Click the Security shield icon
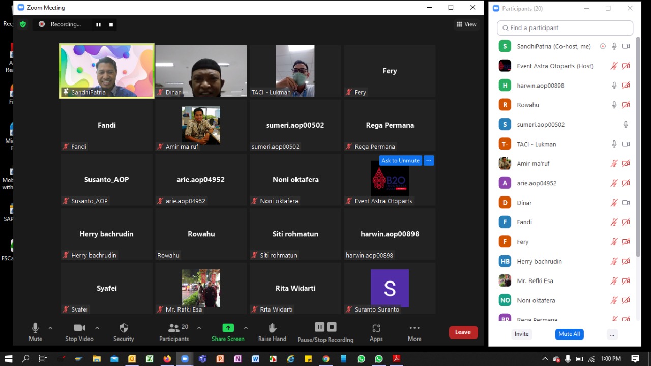The height and width of the screenshot is (366, 651). pyautogui.click(x=124, y=328)
